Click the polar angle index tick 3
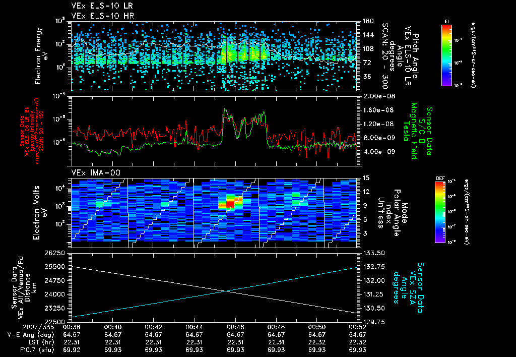 (364, 233)
